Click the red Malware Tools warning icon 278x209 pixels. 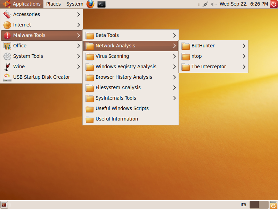7,36
